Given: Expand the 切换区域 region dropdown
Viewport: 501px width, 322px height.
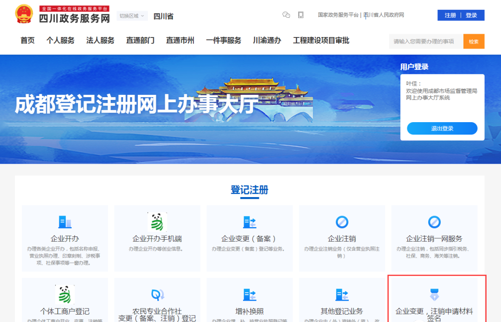Looking at the screenshot, I should point(132,16).
